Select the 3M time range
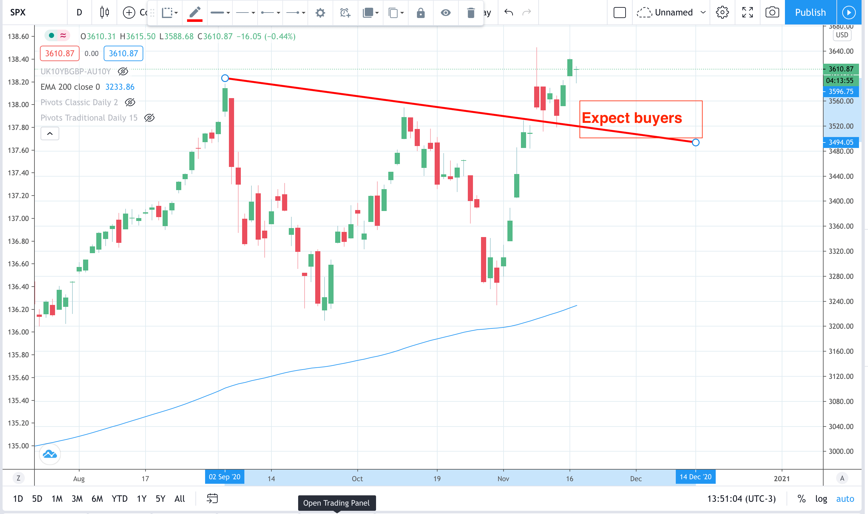Screen dimensions: 868x514 point(77,499)
